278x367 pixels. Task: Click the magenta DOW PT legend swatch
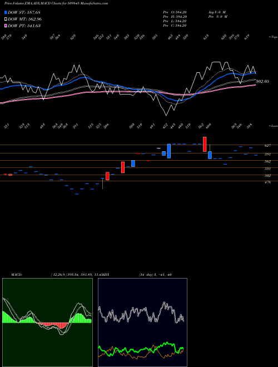6,26
